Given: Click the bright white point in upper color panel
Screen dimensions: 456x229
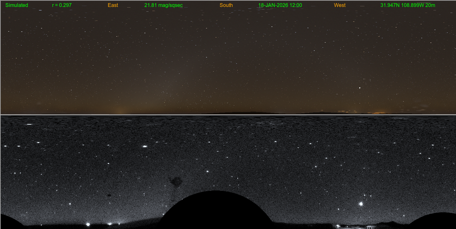Looking at the screenshot, I should (360, 88).
